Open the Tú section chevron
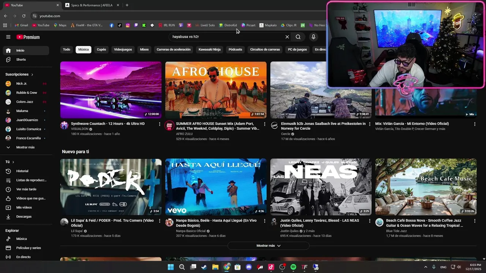This screenshot has width=486, height=273. click(x=13, y=162)
